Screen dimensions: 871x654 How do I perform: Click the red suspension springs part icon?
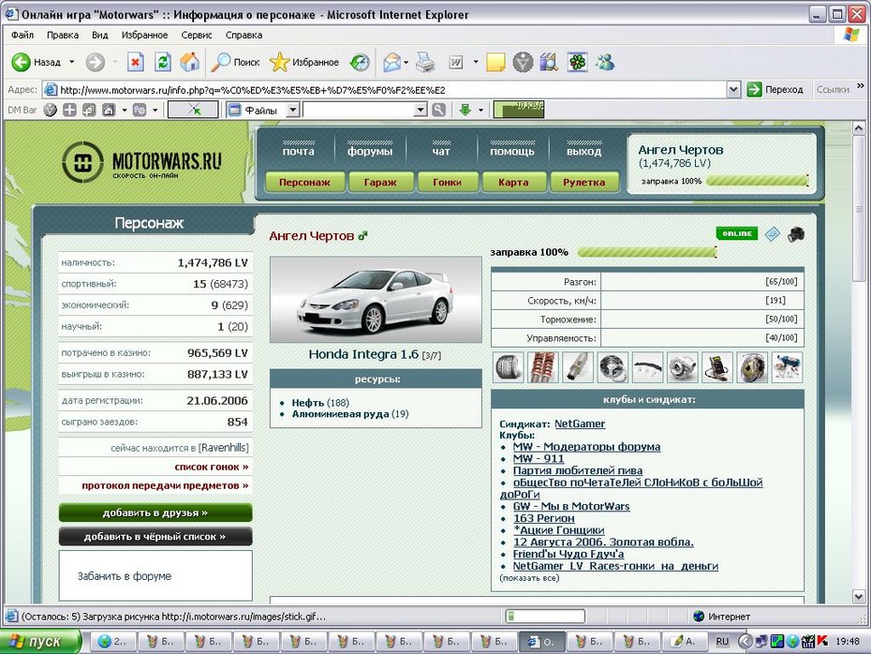click(x=542, y=367)
